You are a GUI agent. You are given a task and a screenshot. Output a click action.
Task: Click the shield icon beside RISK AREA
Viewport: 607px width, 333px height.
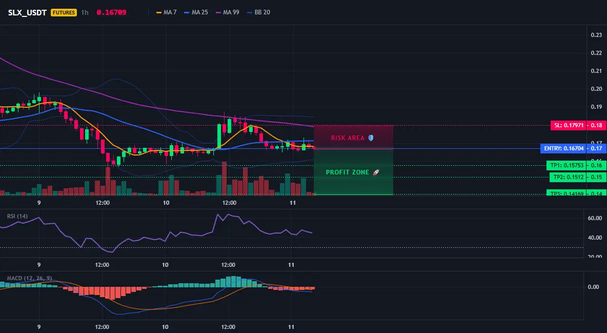(371, 138)
